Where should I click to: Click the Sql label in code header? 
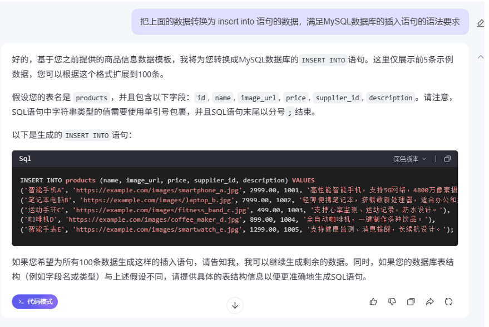click(x=25, y=159)
